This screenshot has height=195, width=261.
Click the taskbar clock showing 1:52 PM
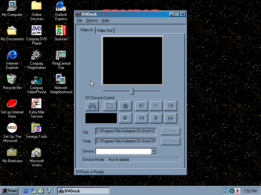pyautogui.click(x=250, y=191)
